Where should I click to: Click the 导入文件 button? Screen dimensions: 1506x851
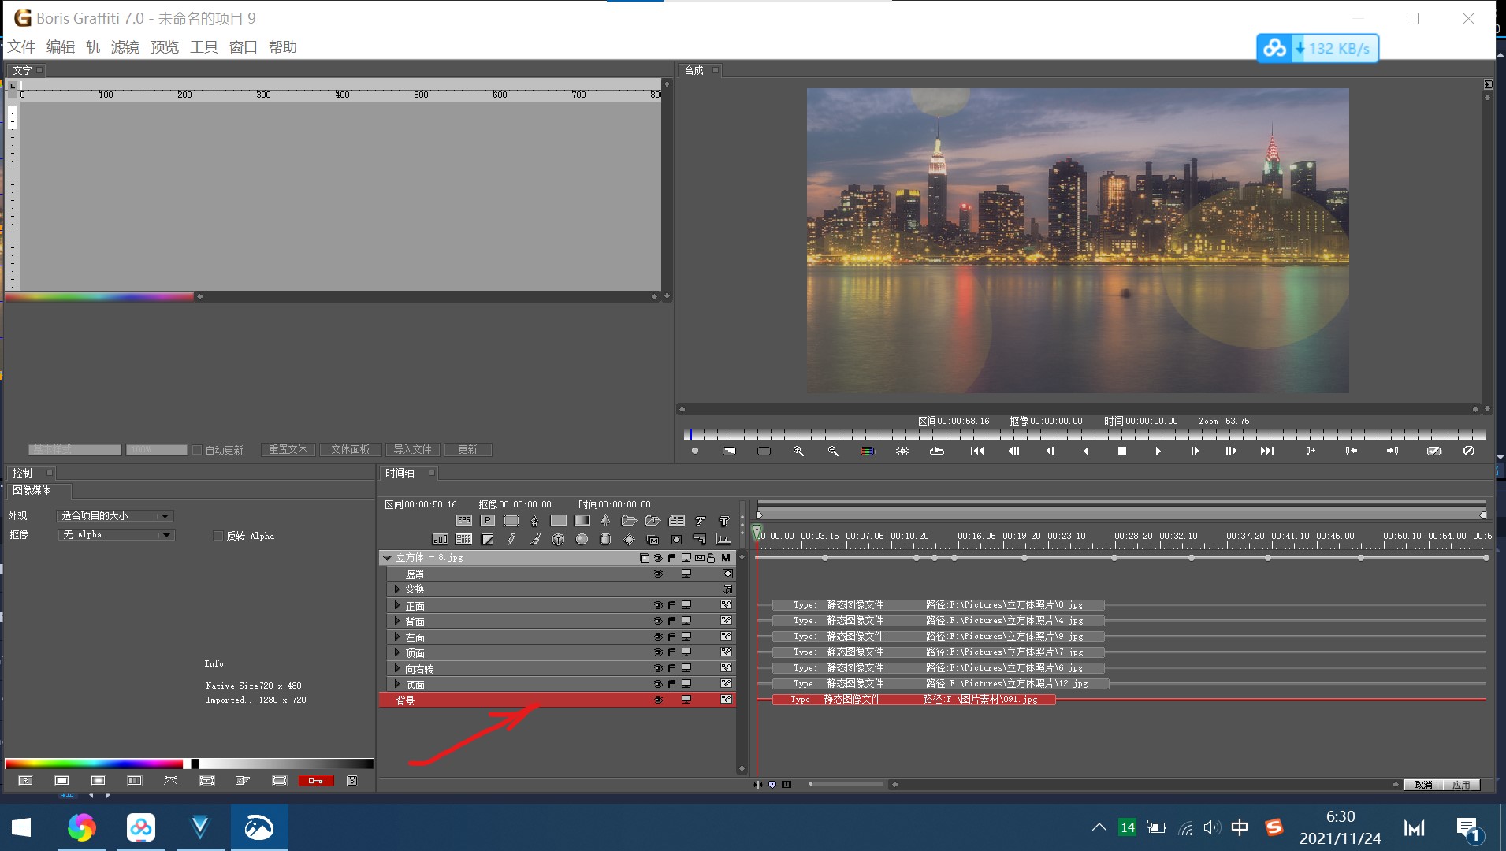tap(412, 450)
